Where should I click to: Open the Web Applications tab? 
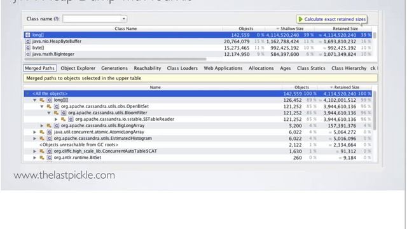click(x=223, y=68)
